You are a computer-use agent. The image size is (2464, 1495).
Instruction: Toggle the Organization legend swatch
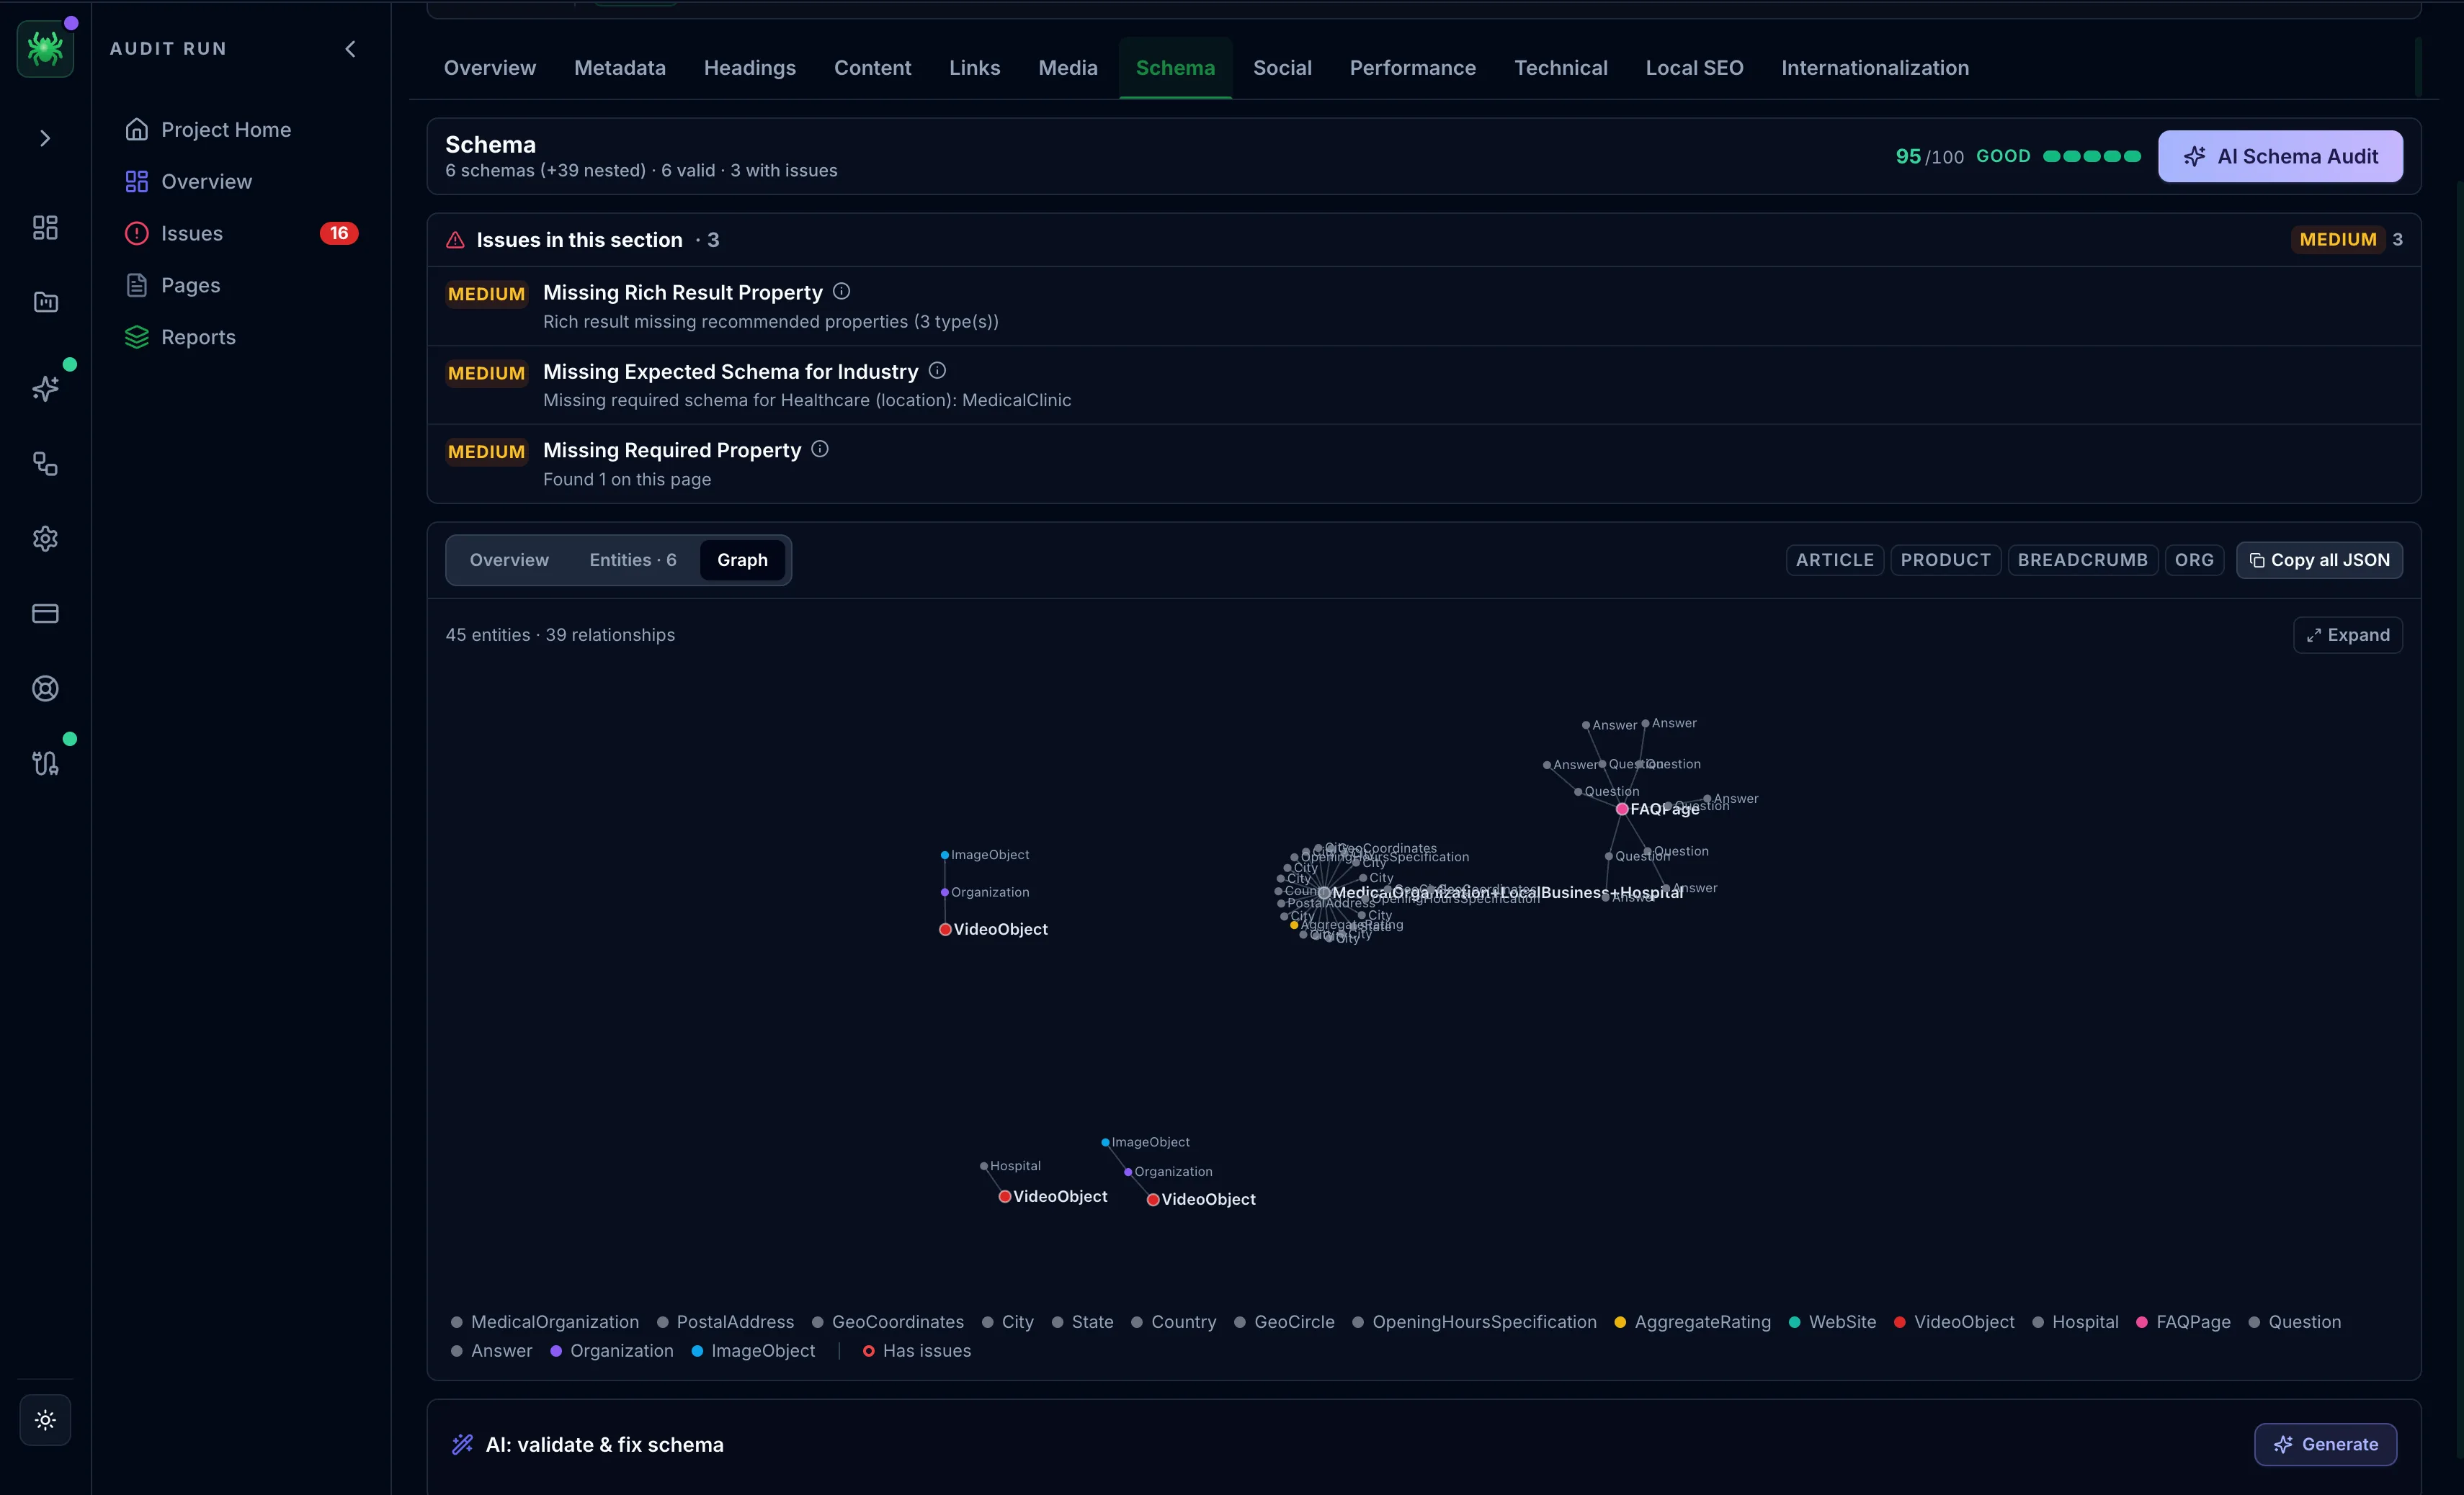pyautogui.click(x=556, y=1351)
